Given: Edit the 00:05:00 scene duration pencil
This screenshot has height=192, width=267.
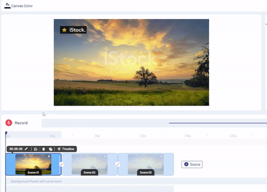Looking at the screenshot, I should click(x=26, y=149).
